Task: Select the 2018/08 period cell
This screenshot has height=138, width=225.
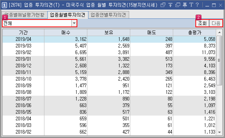Action: (23, 92)
